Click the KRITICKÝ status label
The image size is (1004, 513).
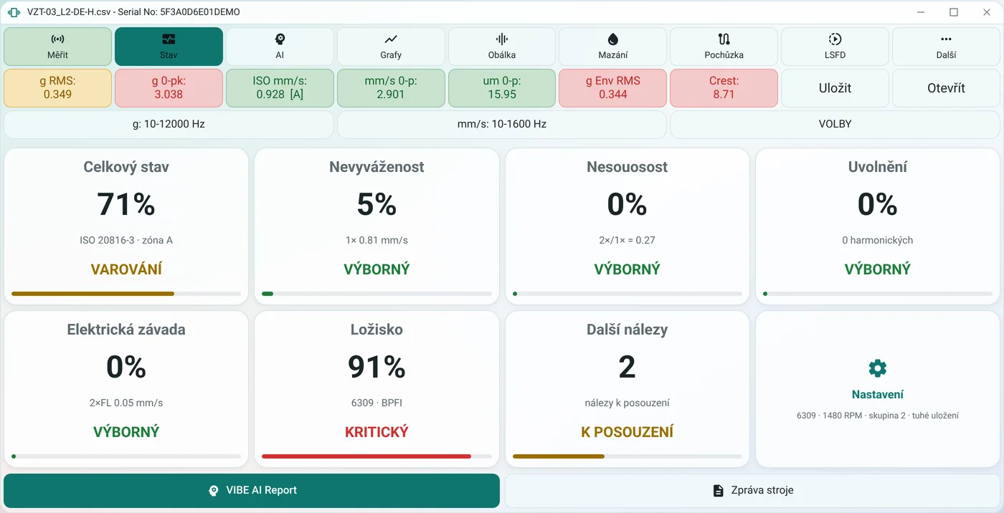coord(376,432)
